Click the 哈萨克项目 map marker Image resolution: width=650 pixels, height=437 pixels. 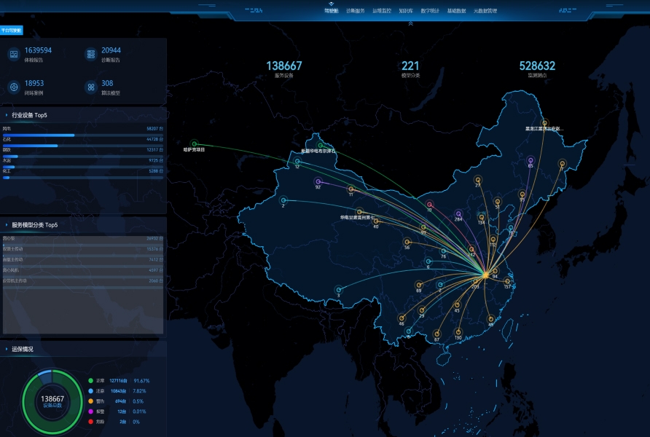[194, 143]
